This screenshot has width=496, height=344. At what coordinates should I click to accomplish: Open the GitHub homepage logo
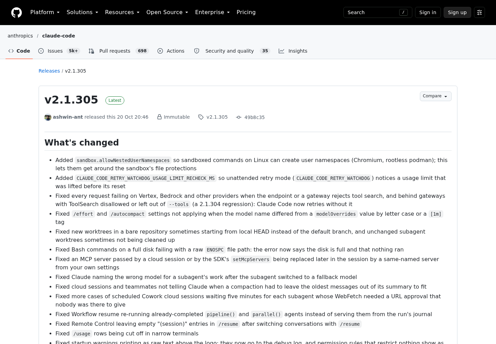(17, 12)
